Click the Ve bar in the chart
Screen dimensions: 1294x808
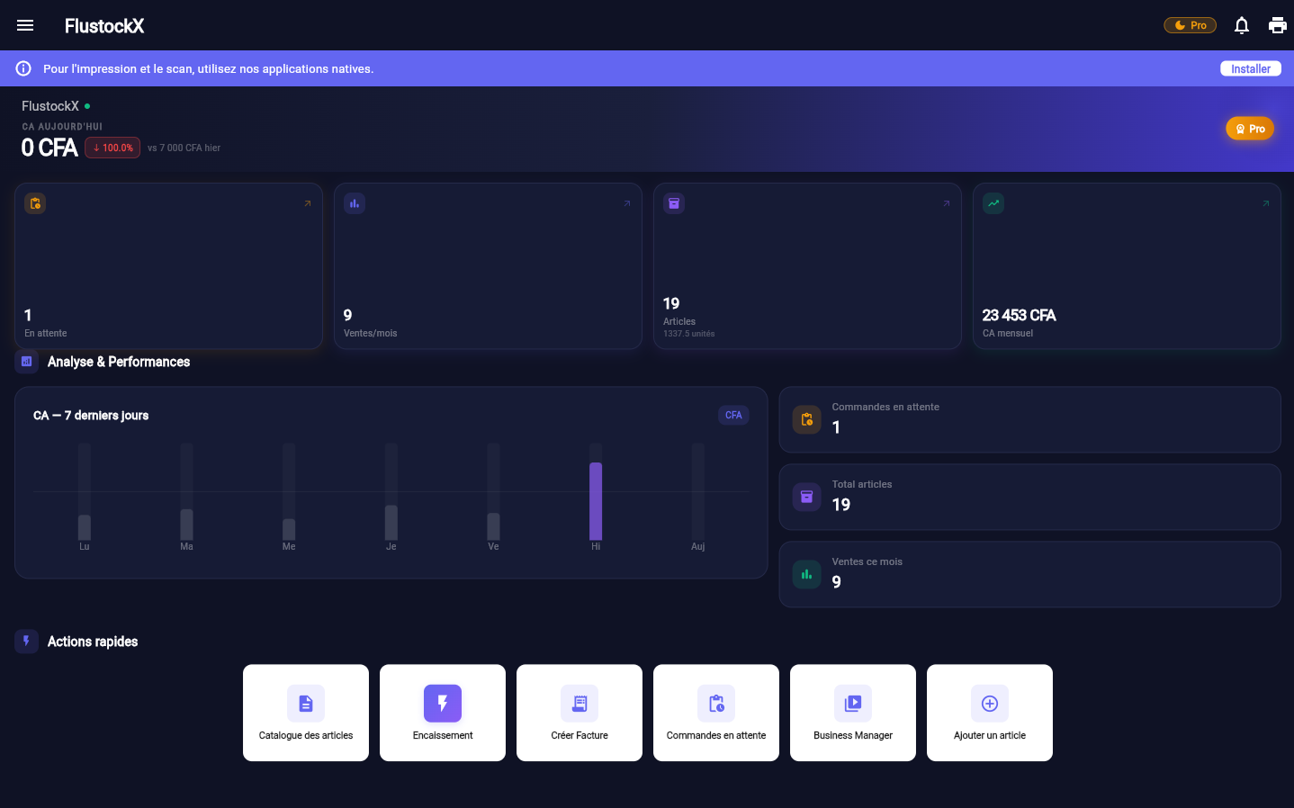493,526
